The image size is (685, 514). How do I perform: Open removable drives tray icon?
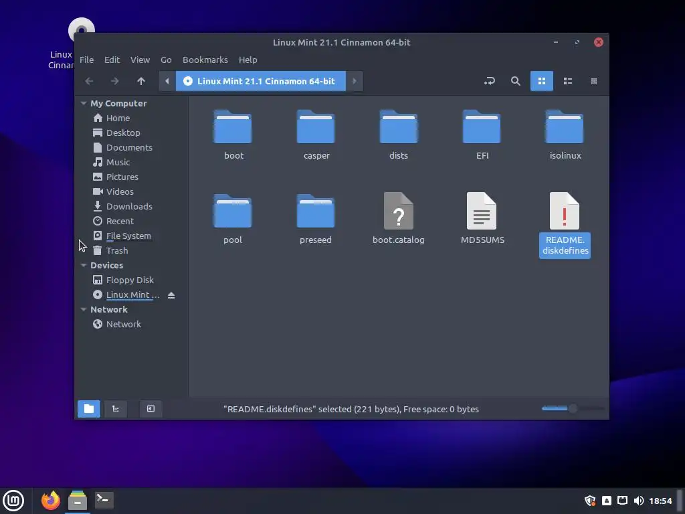(607, 501)
